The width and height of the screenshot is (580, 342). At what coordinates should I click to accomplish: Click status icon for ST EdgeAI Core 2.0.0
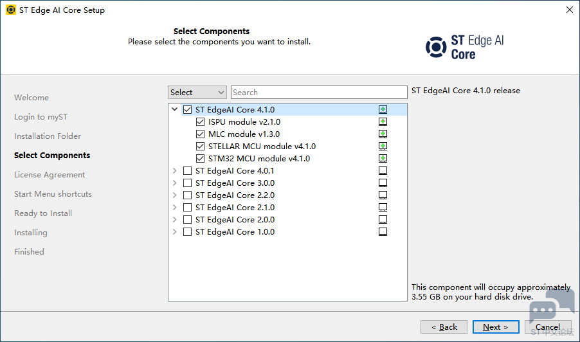[383, 220]
